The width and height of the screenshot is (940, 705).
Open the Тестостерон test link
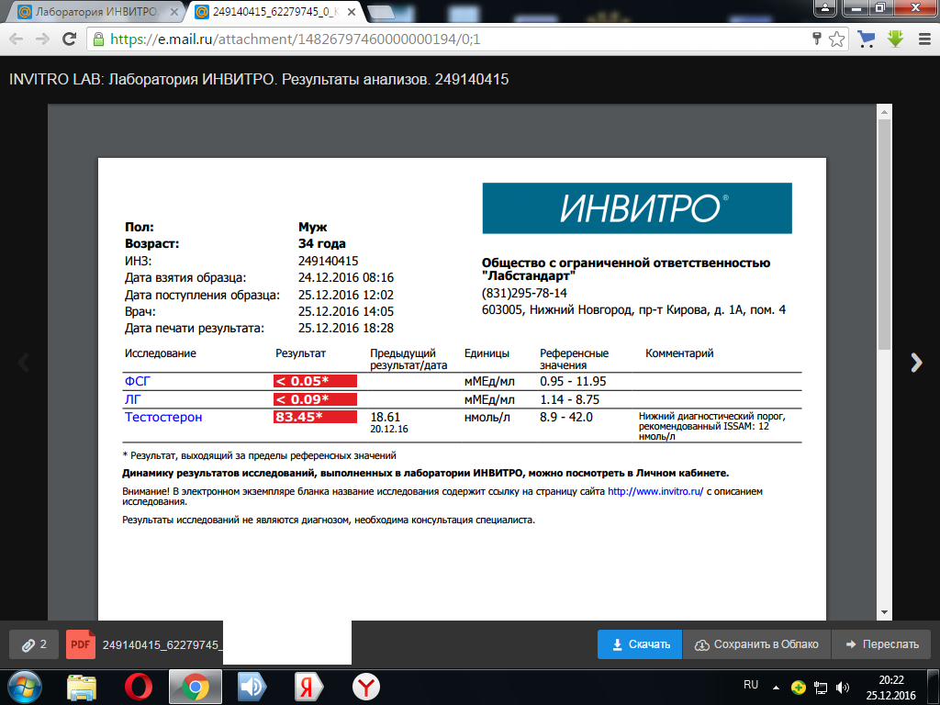click(163, 418)
